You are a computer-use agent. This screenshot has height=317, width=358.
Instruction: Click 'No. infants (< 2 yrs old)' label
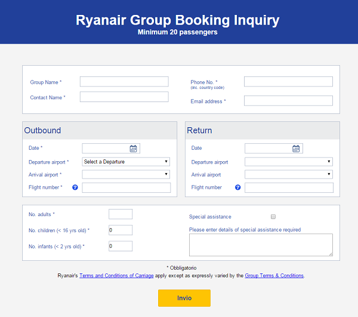coord(57,247)
